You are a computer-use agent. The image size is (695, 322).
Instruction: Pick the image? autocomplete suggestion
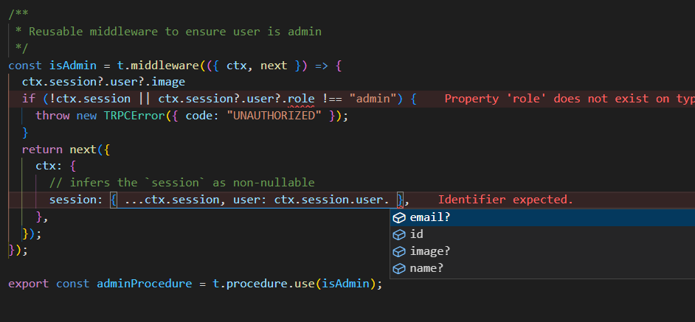pyautogui.click(x=429, y=251)
